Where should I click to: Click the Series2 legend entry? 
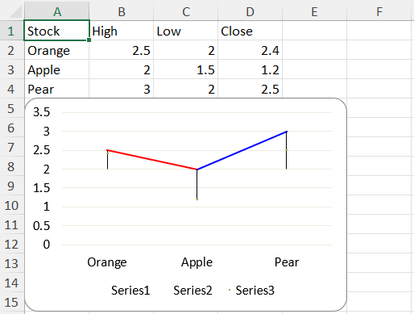pyautogui.click(x=193, y=291)
